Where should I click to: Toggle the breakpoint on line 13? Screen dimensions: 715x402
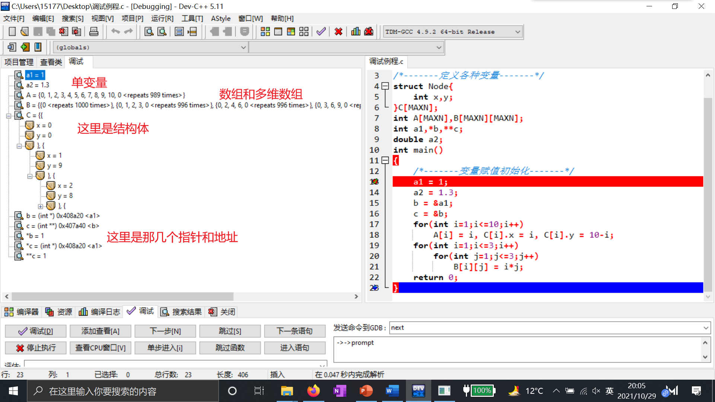click(374, 182)
